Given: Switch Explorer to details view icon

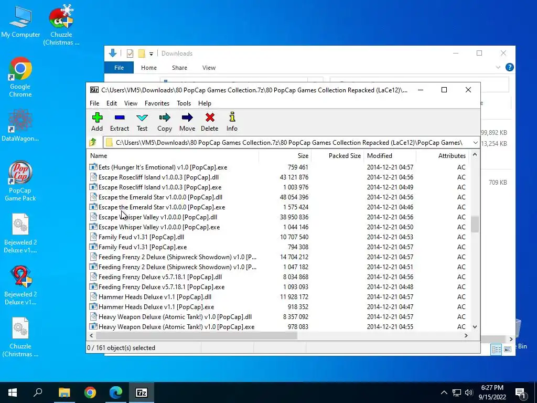Looking at the screenshot, I should [496, 349].
